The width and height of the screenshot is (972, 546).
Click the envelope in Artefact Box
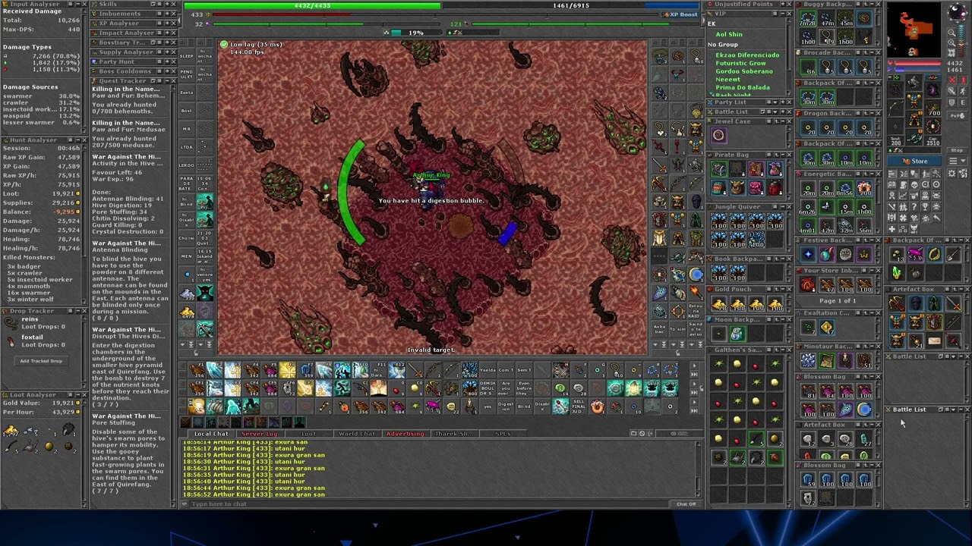[x=934, y=340]
